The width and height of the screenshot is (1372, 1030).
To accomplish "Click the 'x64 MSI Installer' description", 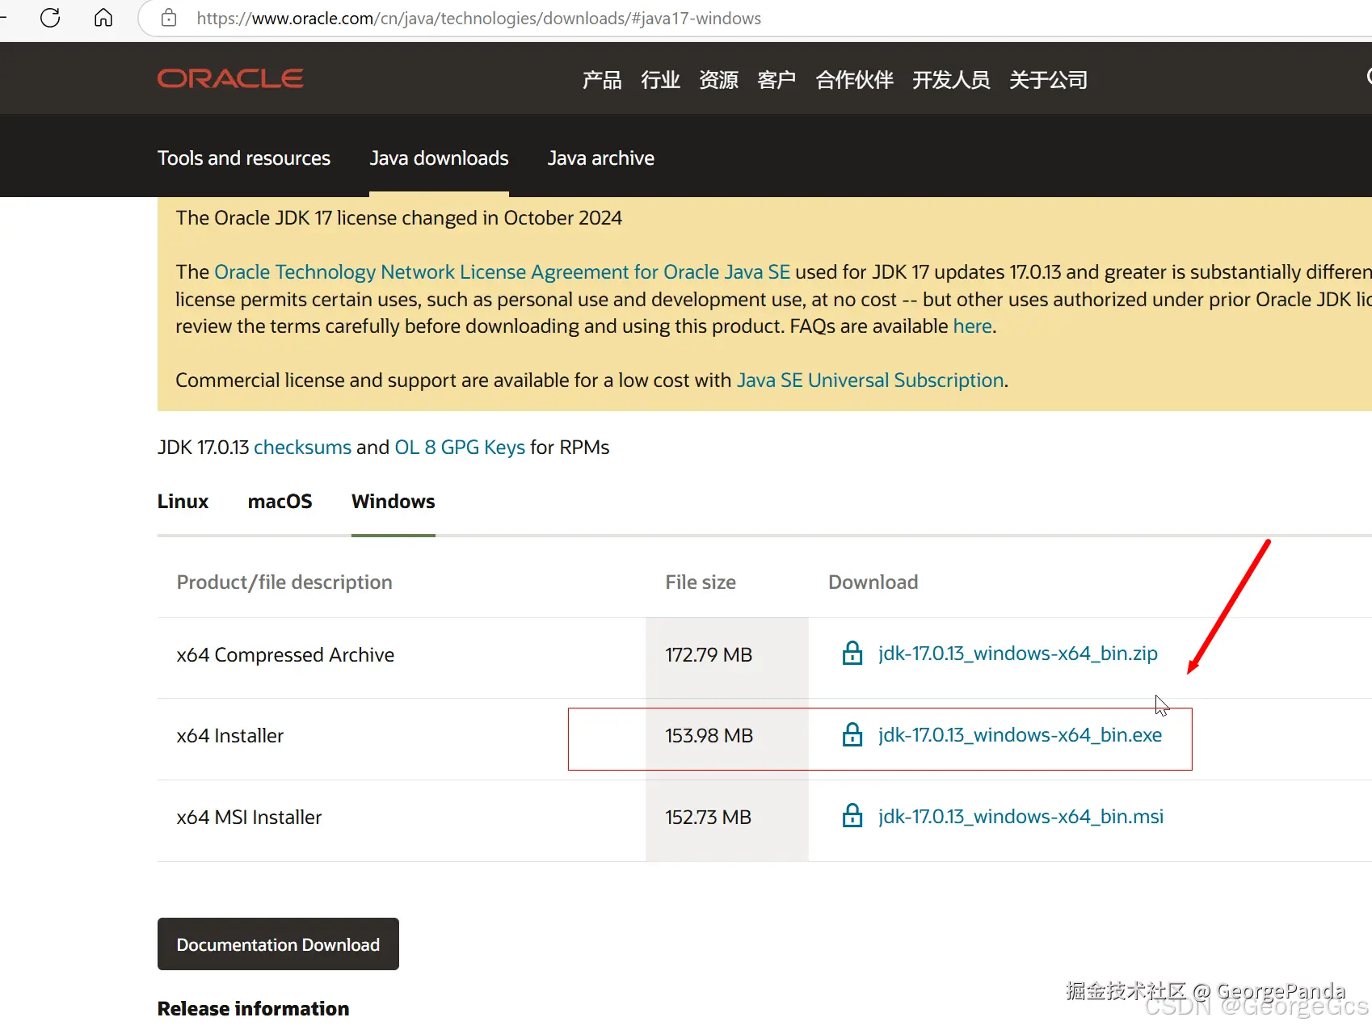I will (249, 818).
